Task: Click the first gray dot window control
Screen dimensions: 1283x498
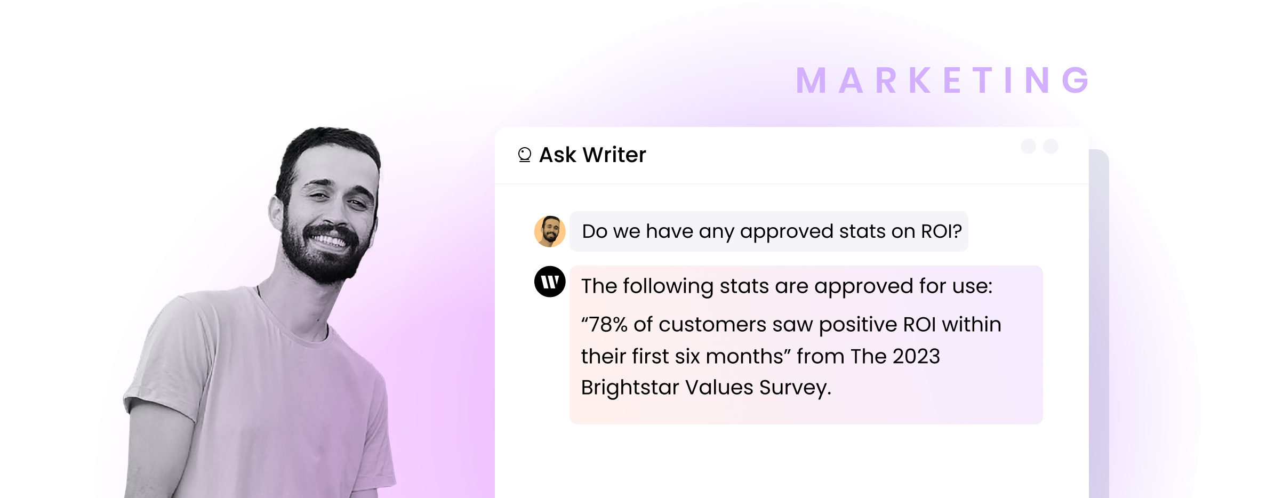Action: [x=1028, y=146]
